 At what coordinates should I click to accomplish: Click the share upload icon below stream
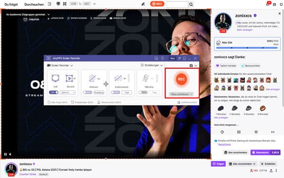(271, 170)
